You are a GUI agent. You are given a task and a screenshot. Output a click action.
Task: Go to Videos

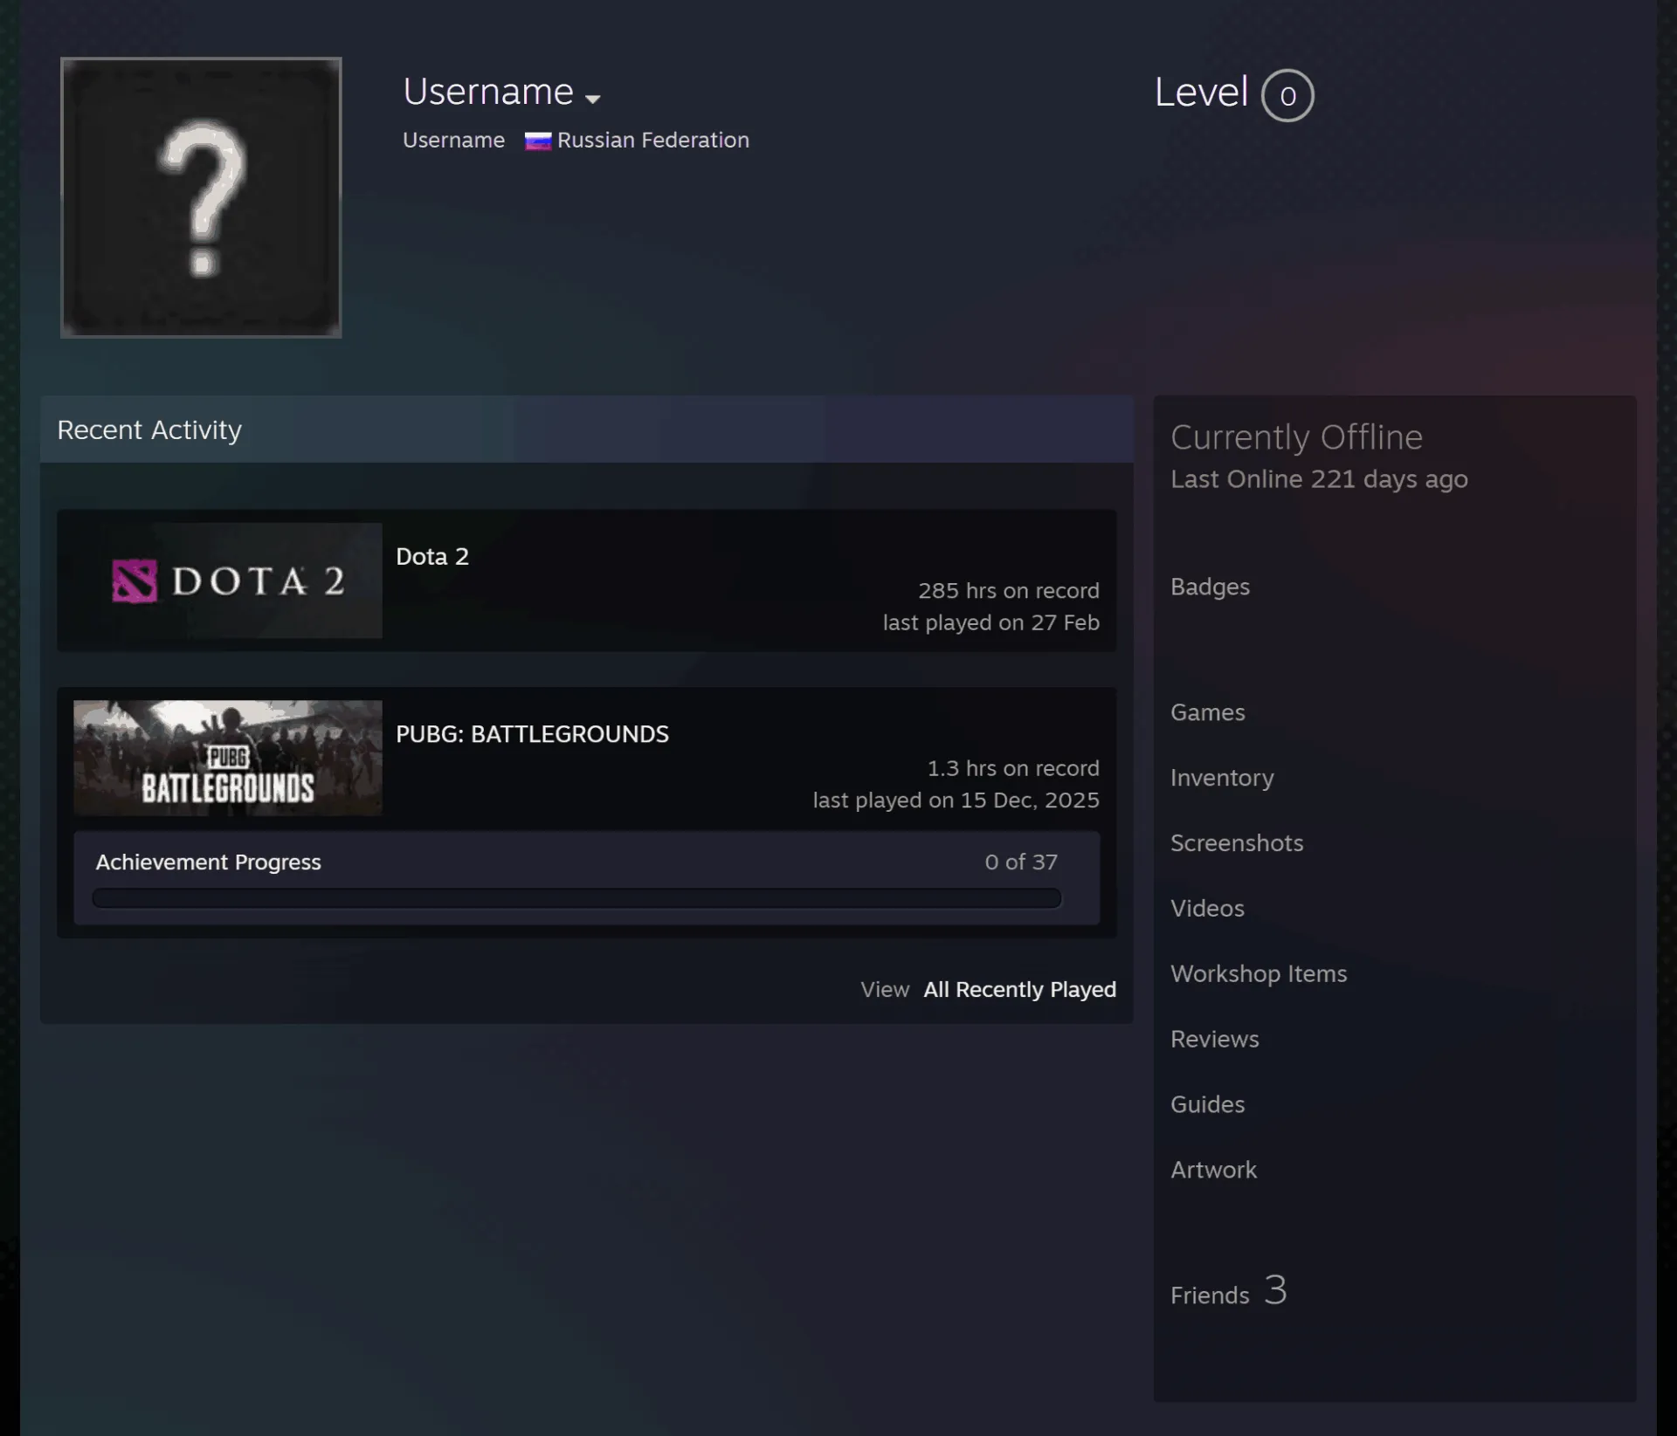(x=1207, y=909)
